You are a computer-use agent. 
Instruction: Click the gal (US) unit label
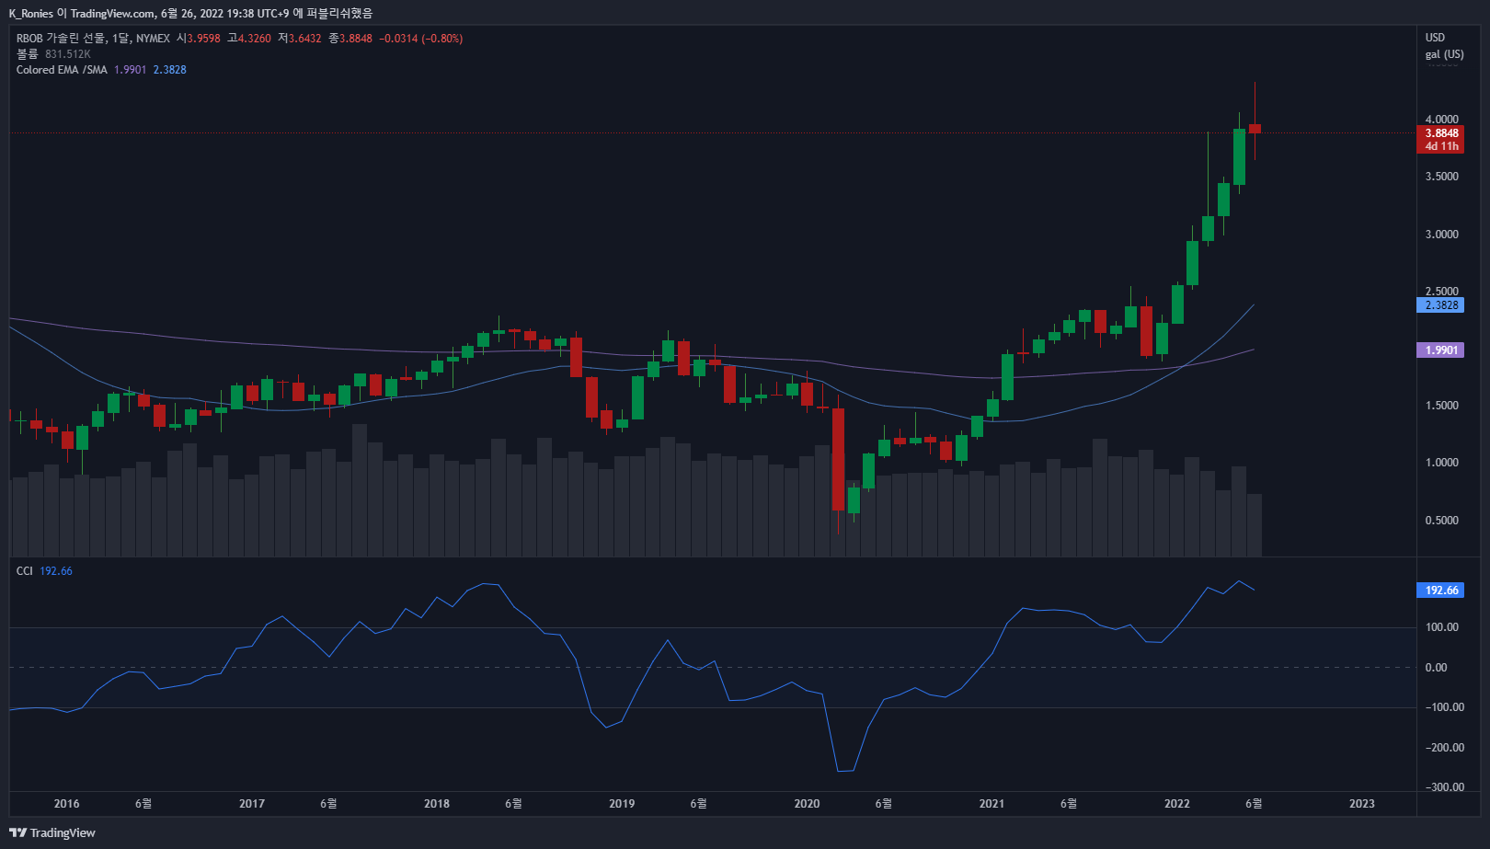coord(1444,54)
